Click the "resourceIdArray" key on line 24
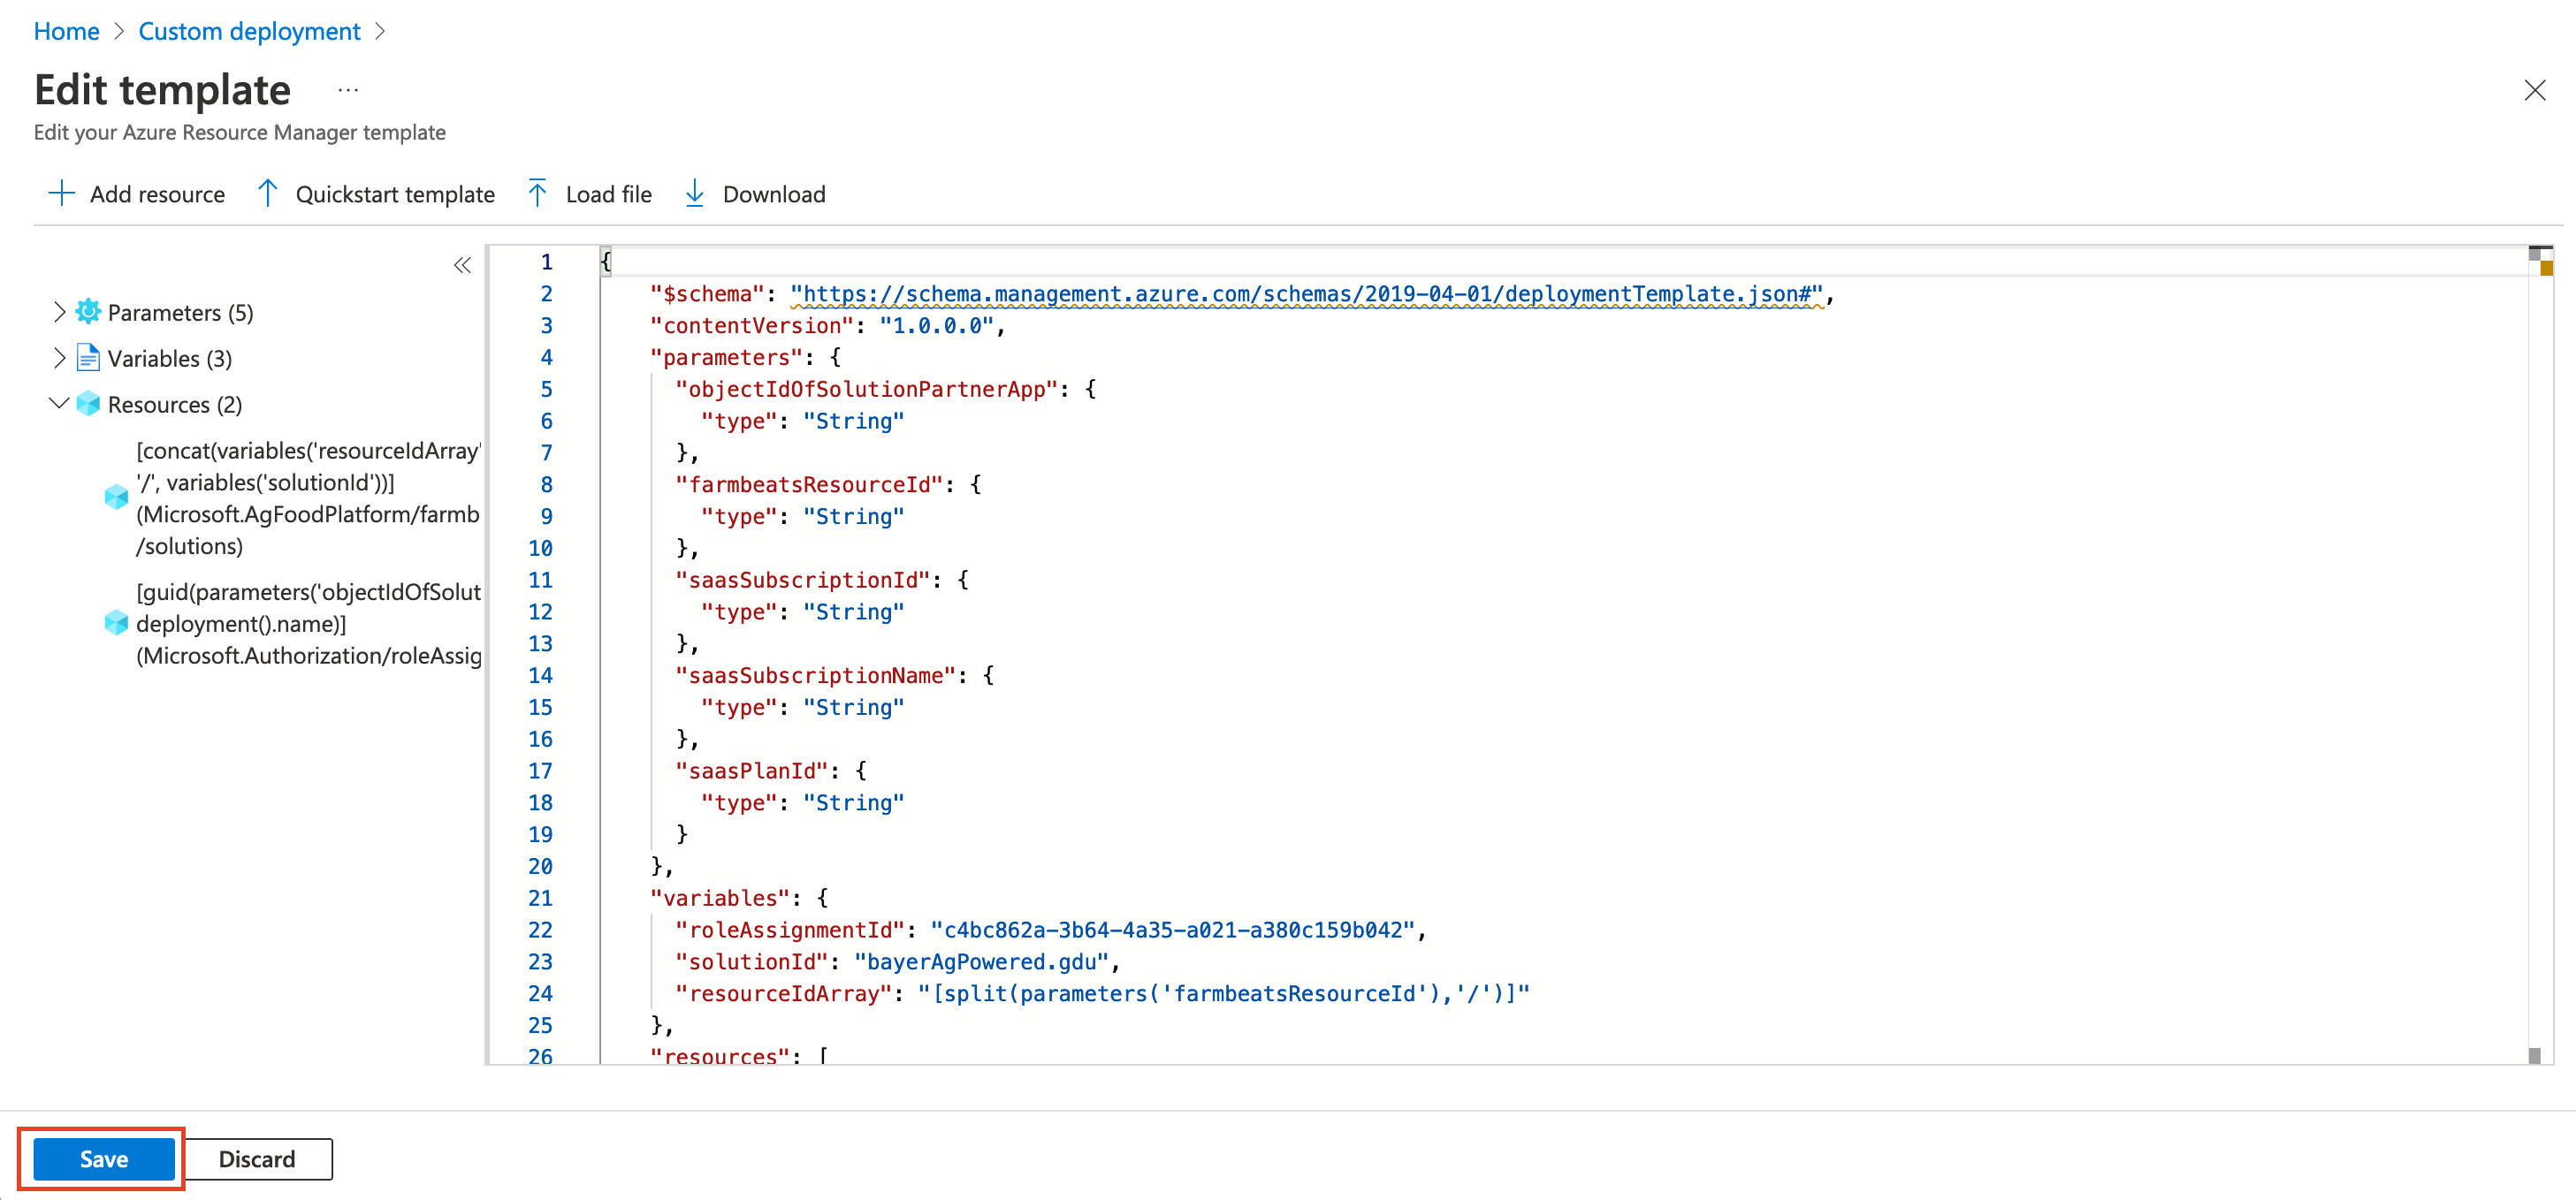This screenshot has height=1200, width=2576. coord(784,994)
